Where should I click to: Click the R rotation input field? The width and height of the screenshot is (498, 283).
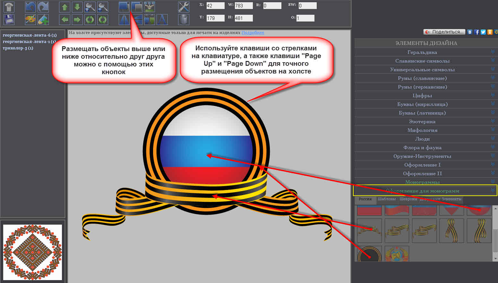[x=272, y=5]
